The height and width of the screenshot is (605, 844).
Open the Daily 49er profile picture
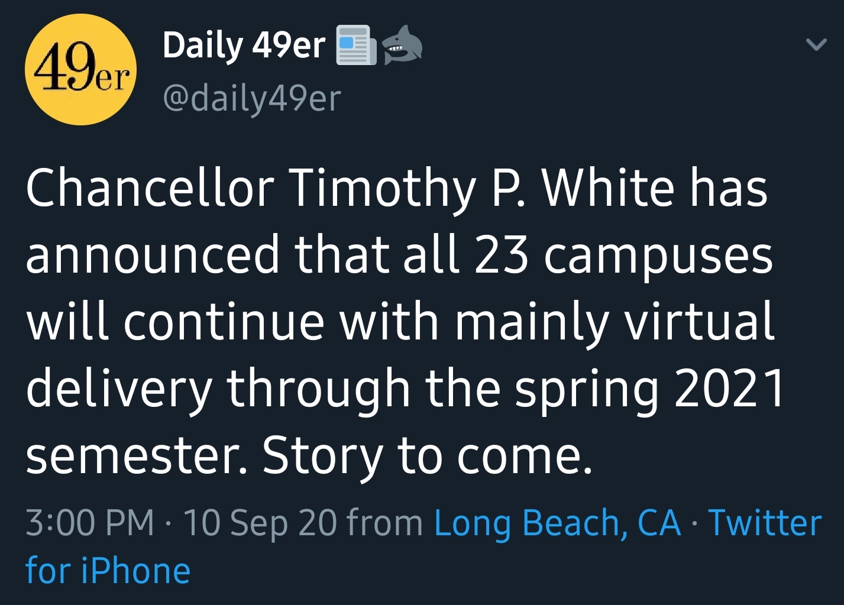pos(80,70)
